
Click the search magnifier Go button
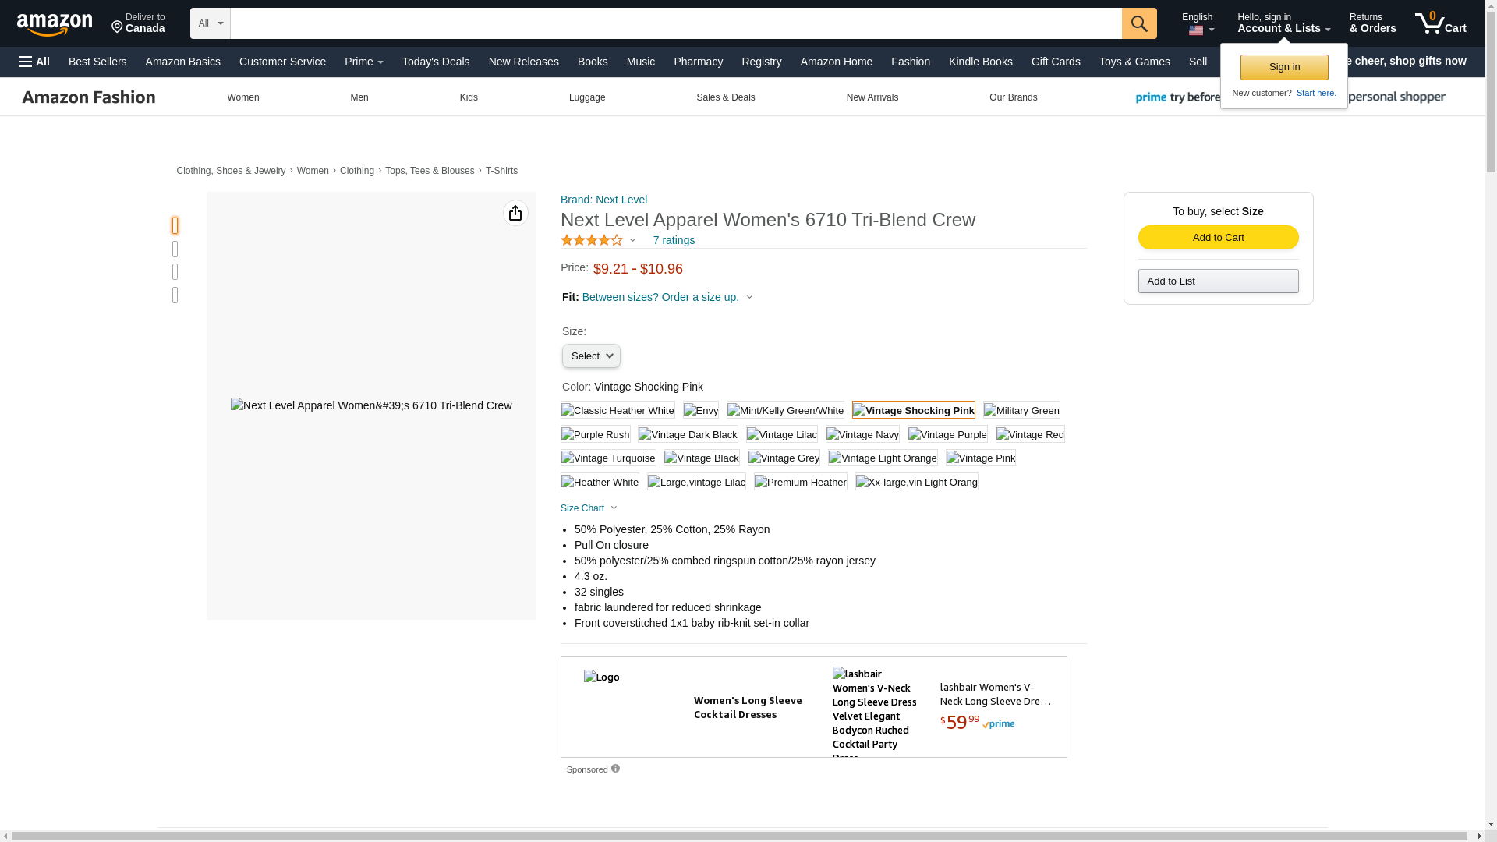pyautogui.click(x=1138, y=23)
